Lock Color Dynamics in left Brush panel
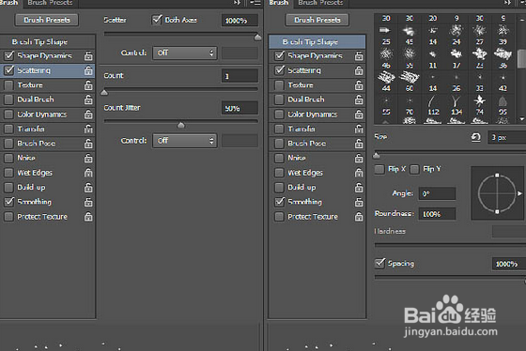This screenshot has height=351, width=526. [x=88, y=114]
